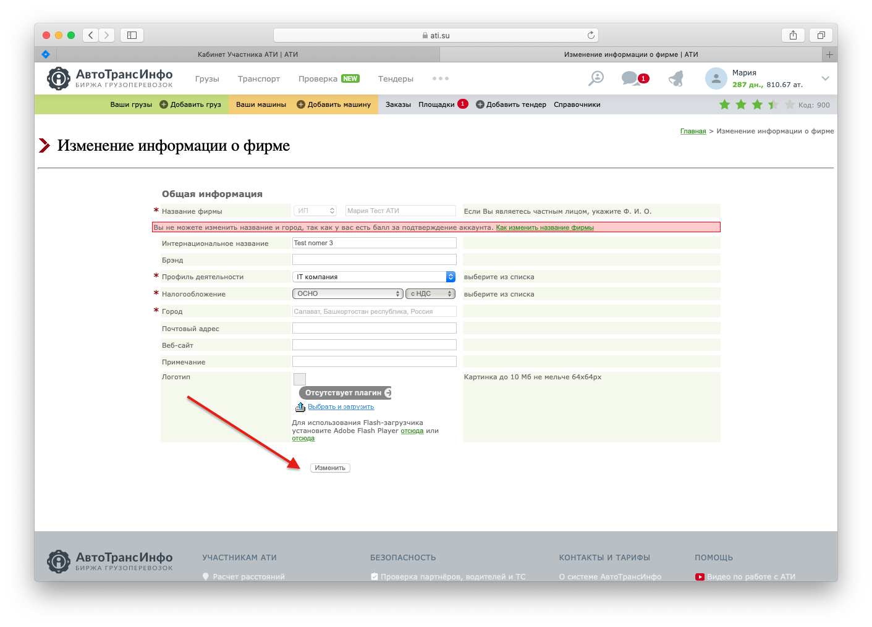This screenshot has height=627, width=872.
Task: Click the footer AutoTransInfo logo
Action: pos(110,561)
